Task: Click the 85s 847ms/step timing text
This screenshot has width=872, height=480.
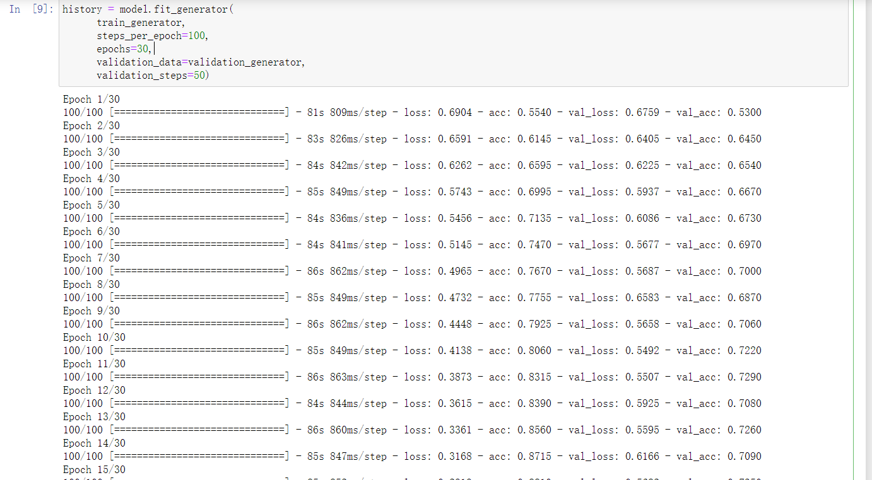Action: (x=347, y=457)
